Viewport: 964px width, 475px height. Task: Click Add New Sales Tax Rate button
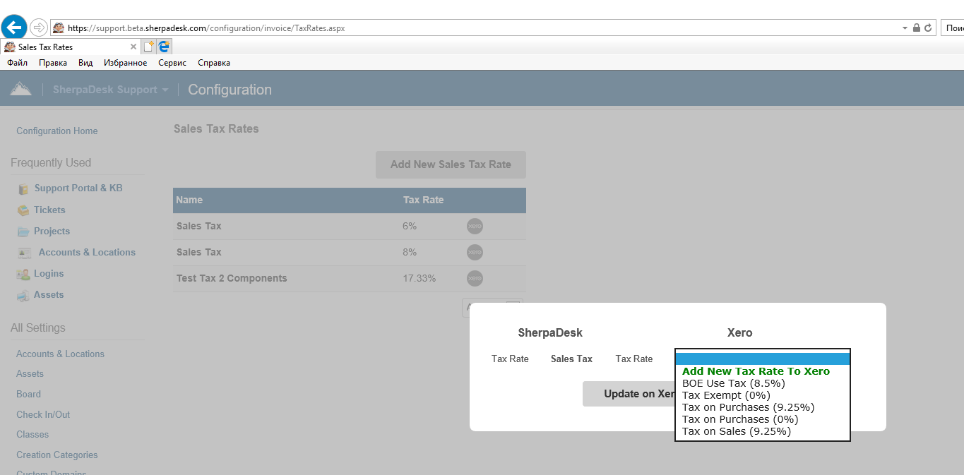coord(451,164)
